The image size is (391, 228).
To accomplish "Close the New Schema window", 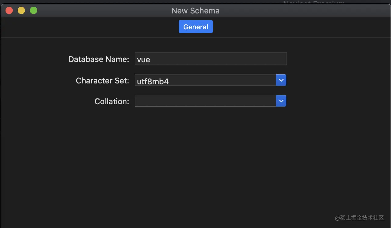I will (x=9, y=10).
